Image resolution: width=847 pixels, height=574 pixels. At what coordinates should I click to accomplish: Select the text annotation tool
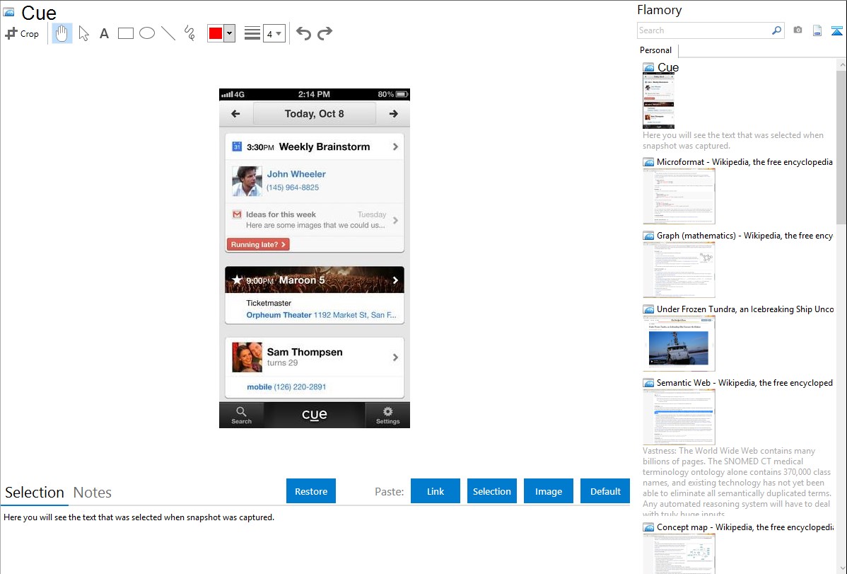[104, 33]
